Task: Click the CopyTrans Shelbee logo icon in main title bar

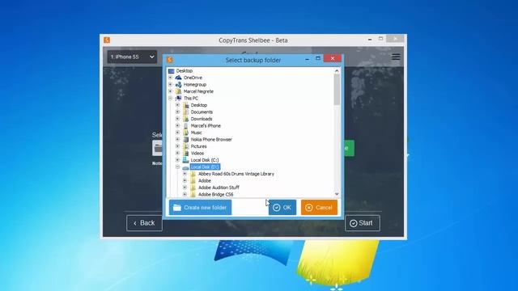Action: point(107,40)
